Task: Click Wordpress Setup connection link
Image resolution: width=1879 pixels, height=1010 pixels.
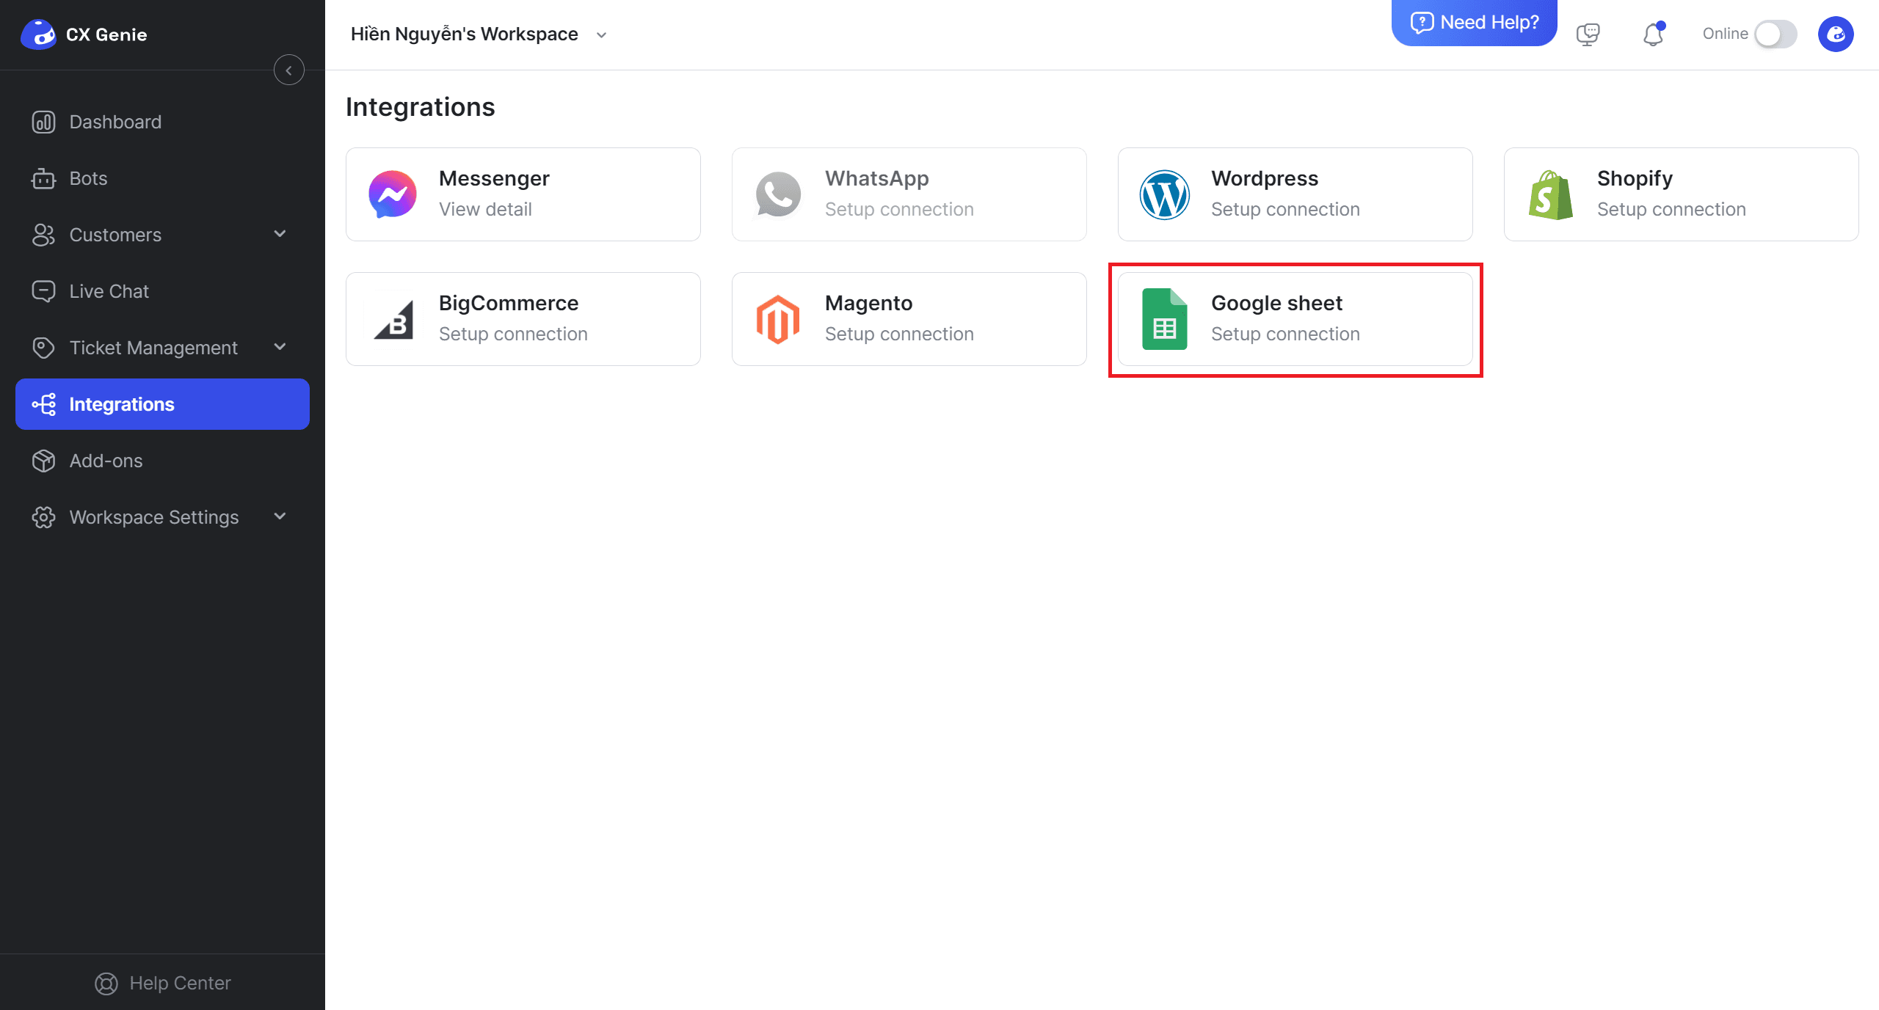Action: (x=1285, y=210)
